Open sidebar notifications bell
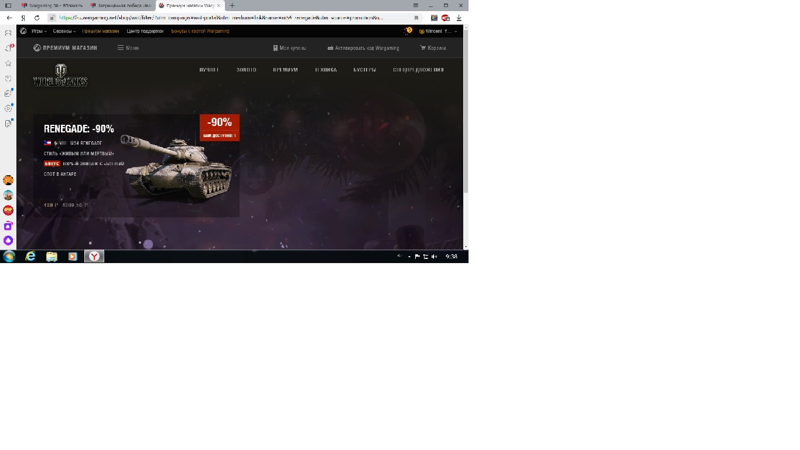 (x=8, y=48)
